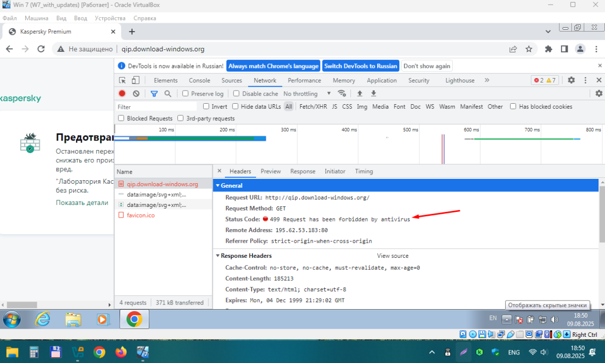The image size is (605, 363).
Task: Export HAR with the download icon
Action: click(374, 94)
